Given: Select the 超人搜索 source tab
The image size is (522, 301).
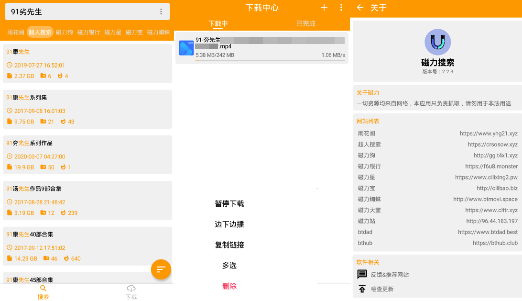Looking at the screenshot, I should click(40, 32).
